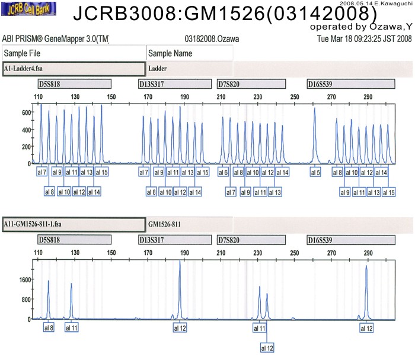This screenshot has height=355, width=415.
Task: Click D13S317 marker header in ladder panel
Action: [174, 84]
